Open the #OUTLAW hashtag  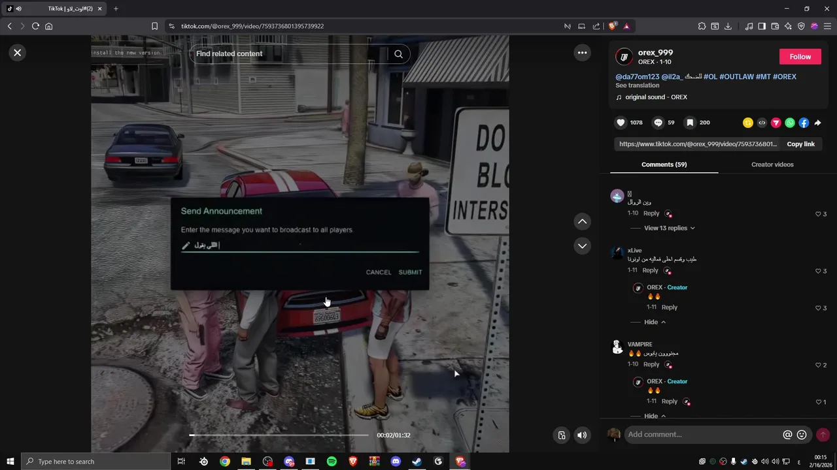click(x=736, y=77)
